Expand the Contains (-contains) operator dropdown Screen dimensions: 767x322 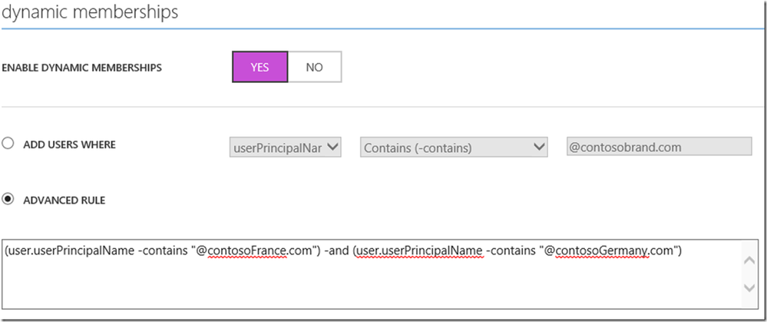click(454, 147)
